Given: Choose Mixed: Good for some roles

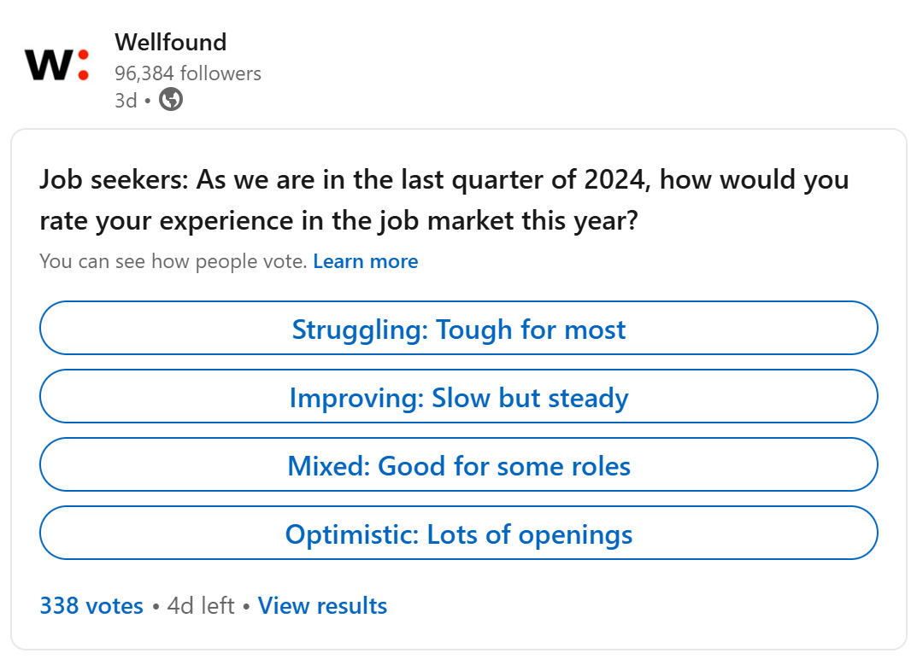Looking at the screenshot, I should coord(458,464).
